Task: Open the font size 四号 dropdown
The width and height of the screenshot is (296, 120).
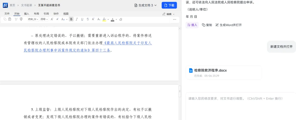Action: [44, 19]
